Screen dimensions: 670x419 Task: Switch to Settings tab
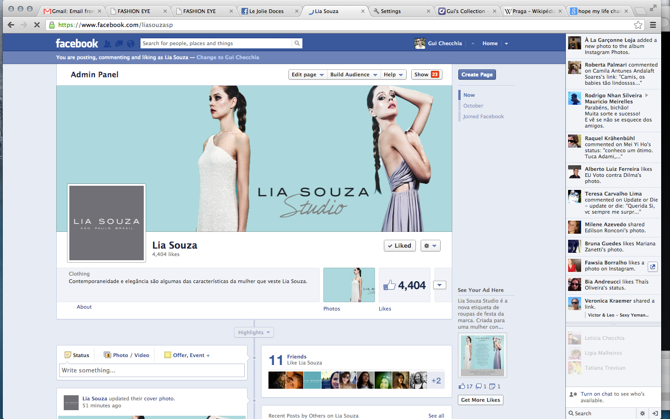402,11
